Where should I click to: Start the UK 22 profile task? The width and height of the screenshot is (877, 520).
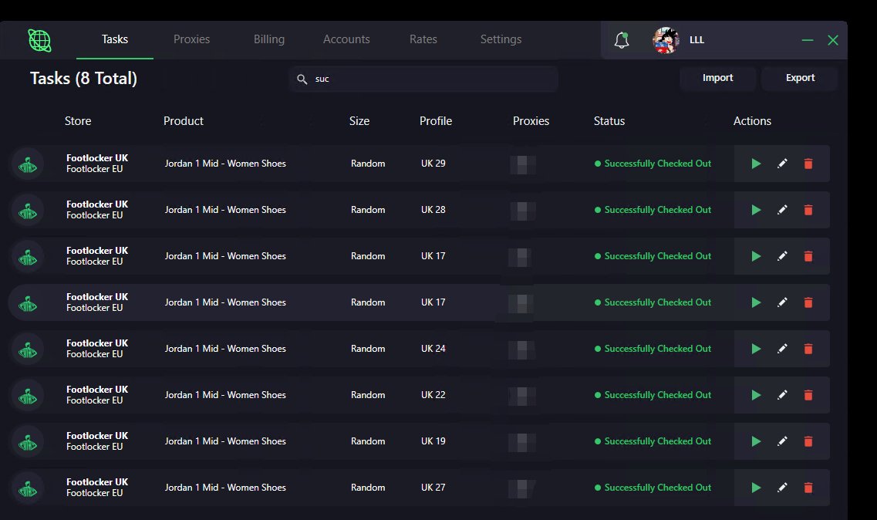[756, 395]
